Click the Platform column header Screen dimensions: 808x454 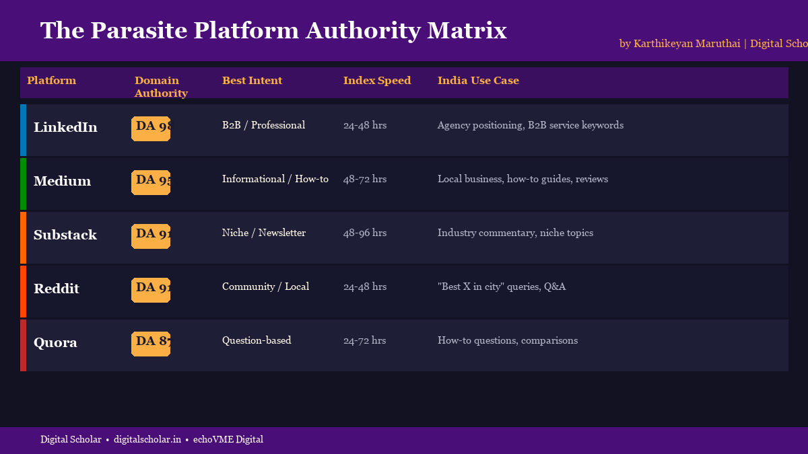[x=51, y=81]
